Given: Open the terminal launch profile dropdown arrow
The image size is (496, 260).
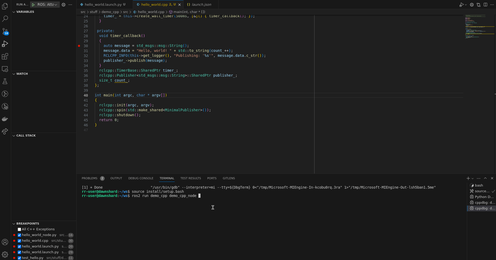Looking at the screenshot, I should [473, 178].
